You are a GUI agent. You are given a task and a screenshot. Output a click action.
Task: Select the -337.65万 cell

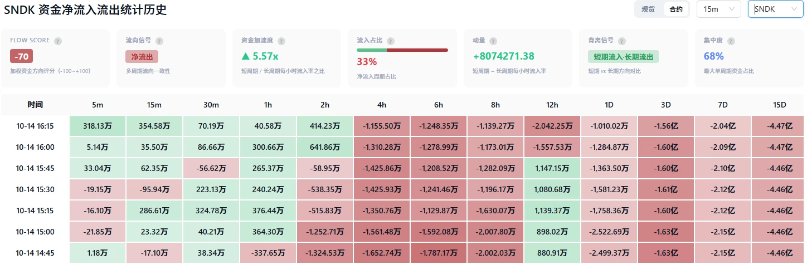click(268, 253)
